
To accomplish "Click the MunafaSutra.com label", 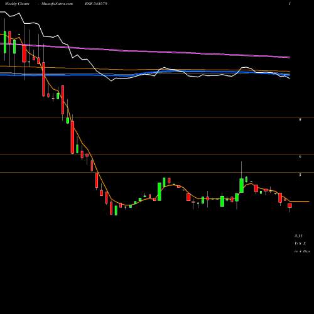I will pyautogui.click(x=57, y=4).
